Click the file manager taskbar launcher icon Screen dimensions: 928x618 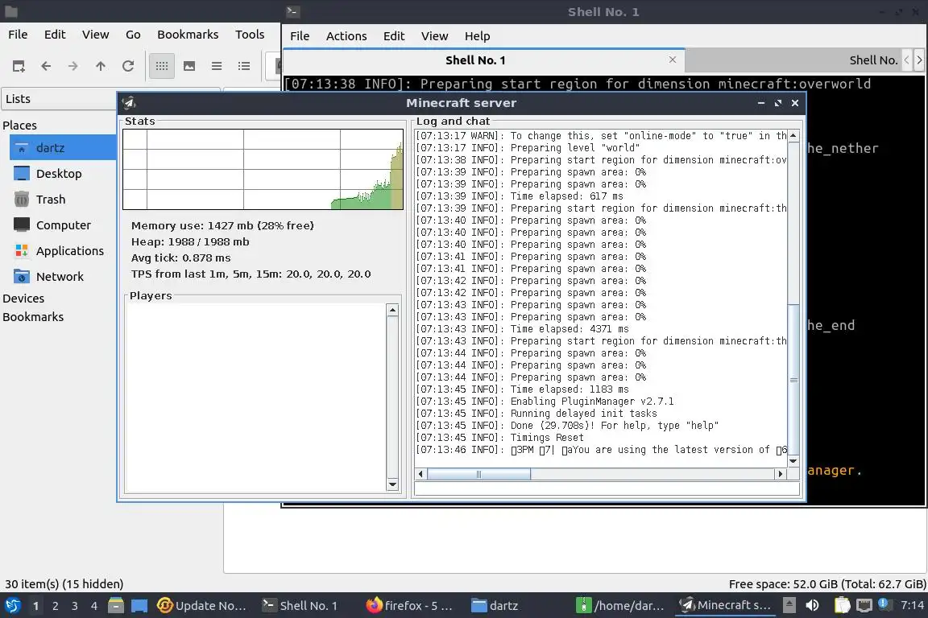116,606
